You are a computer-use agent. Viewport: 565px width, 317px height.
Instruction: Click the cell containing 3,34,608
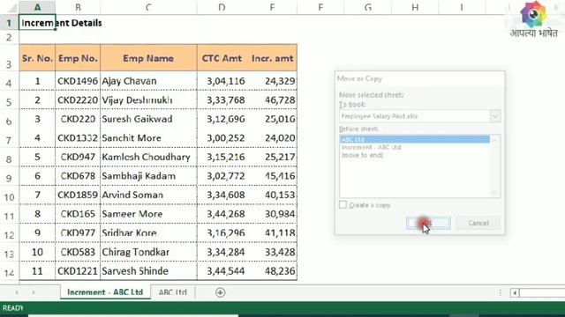[x=222, y=195]
